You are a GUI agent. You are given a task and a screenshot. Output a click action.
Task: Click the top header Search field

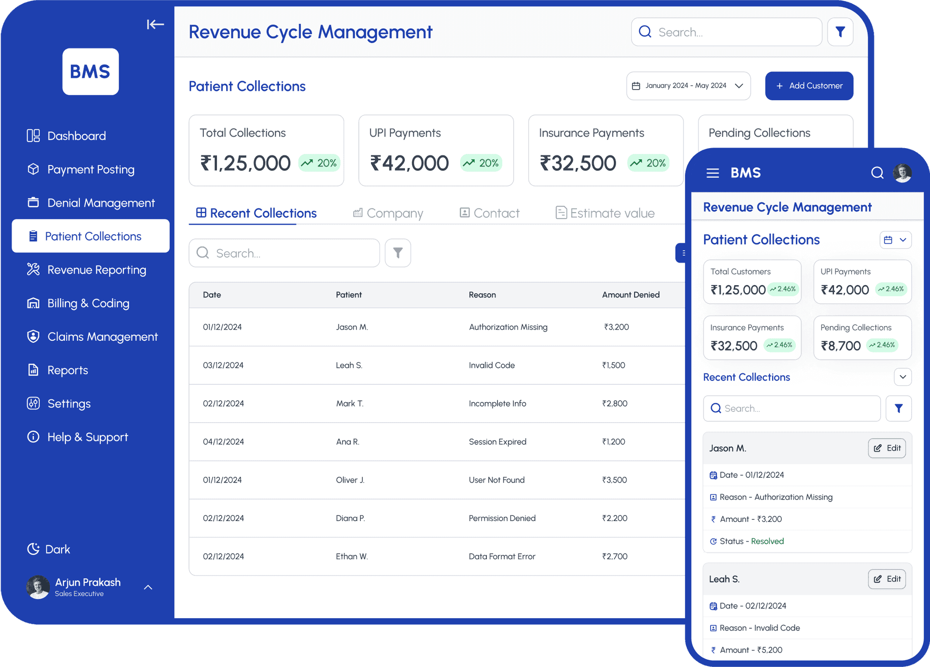point(727,32)
